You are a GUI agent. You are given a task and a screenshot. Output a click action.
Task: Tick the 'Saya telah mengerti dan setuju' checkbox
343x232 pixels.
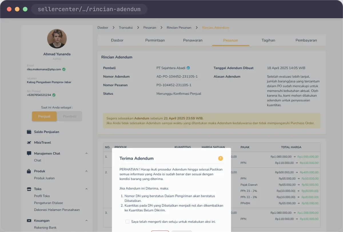[x=127, y=221]
